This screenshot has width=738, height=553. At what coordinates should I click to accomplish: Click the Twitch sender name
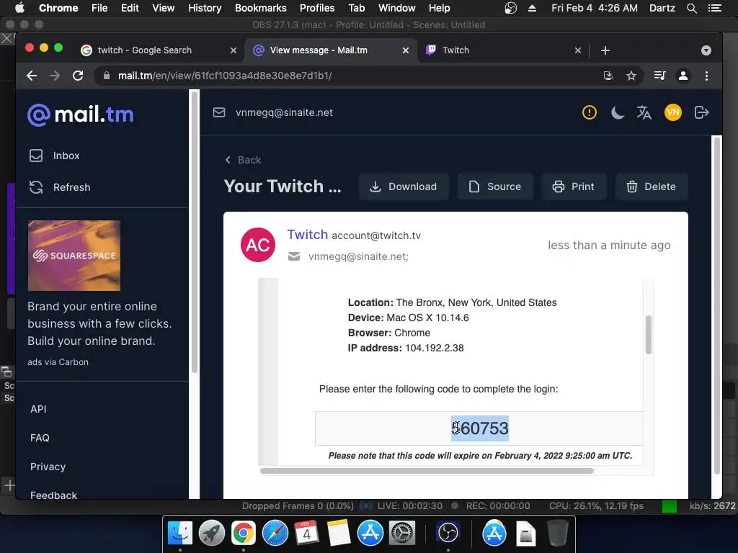click(307, 234)
